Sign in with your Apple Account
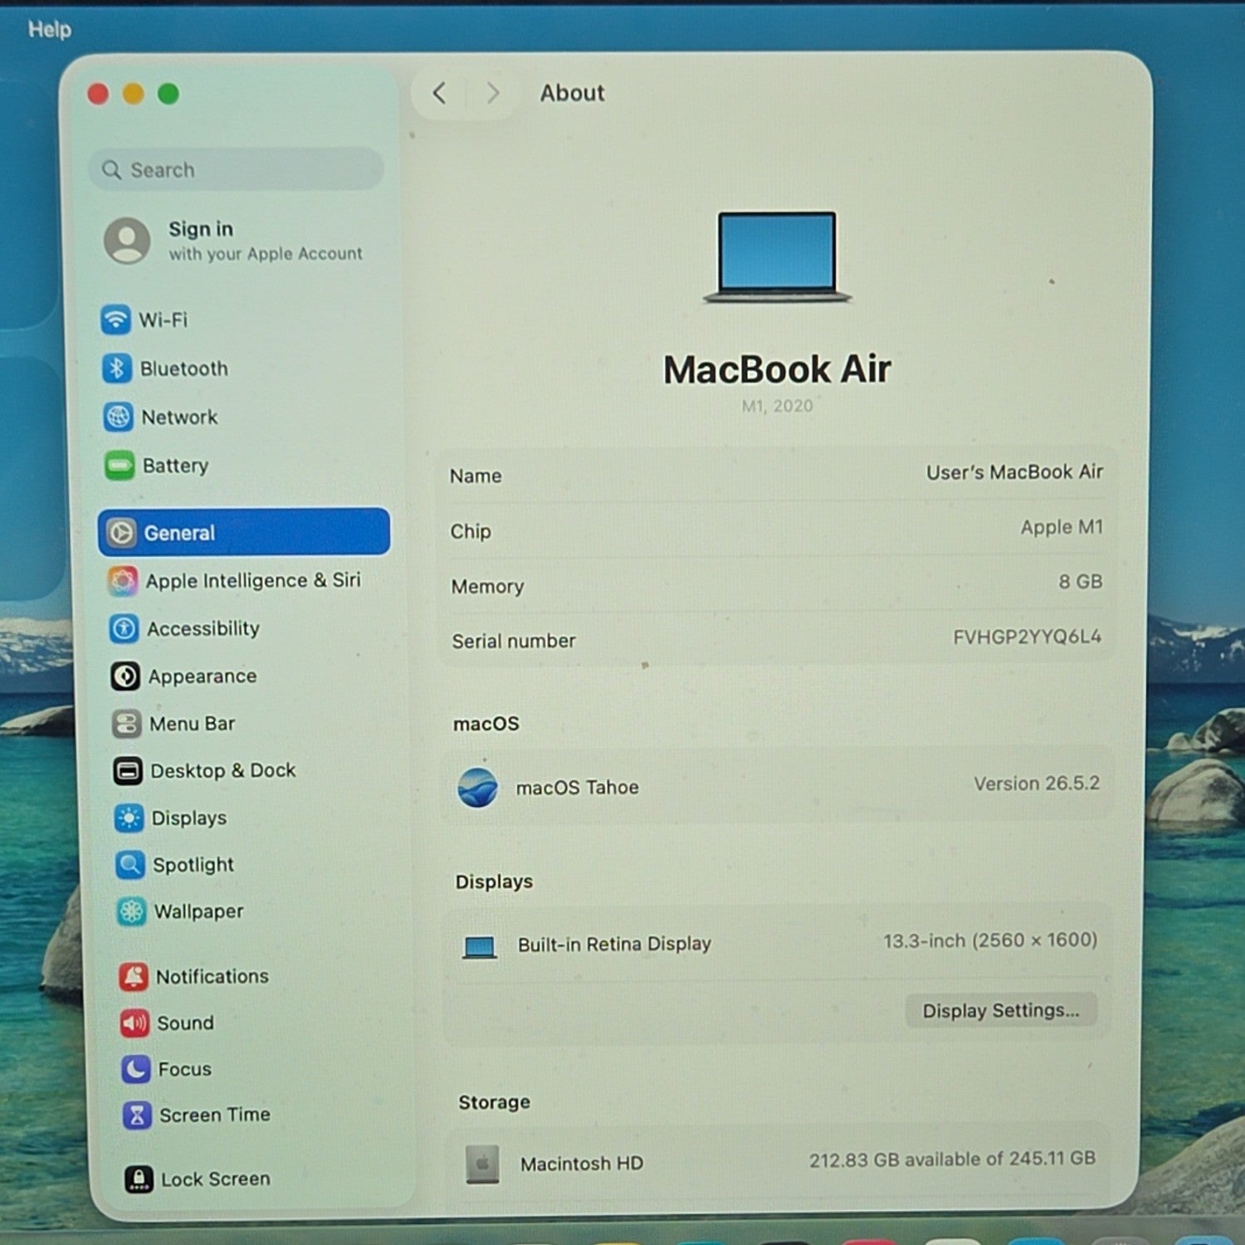 235,241
